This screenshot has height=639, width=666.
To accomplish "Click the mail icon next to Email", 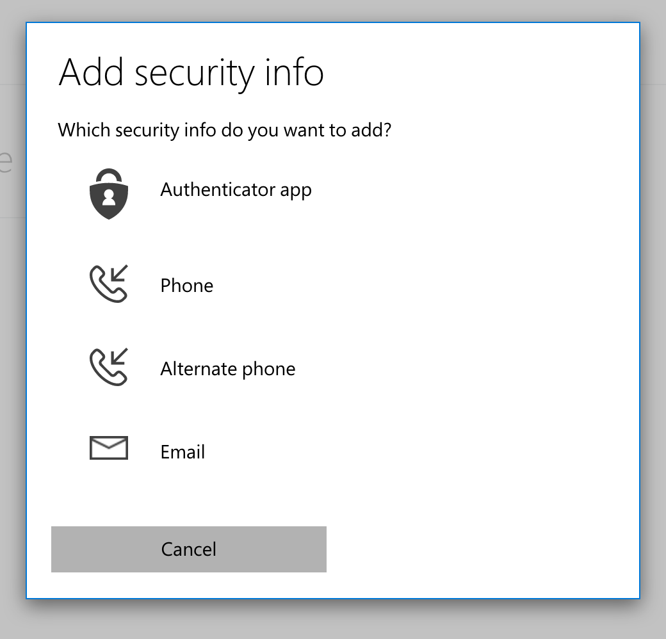I will [109, 448].
